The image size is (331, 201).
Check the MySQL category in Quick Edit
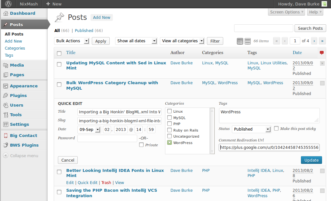click(x=169, y=117)
